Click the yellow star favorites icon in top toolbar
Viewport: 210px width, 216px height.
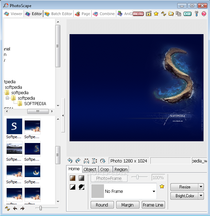pos(156,14)
